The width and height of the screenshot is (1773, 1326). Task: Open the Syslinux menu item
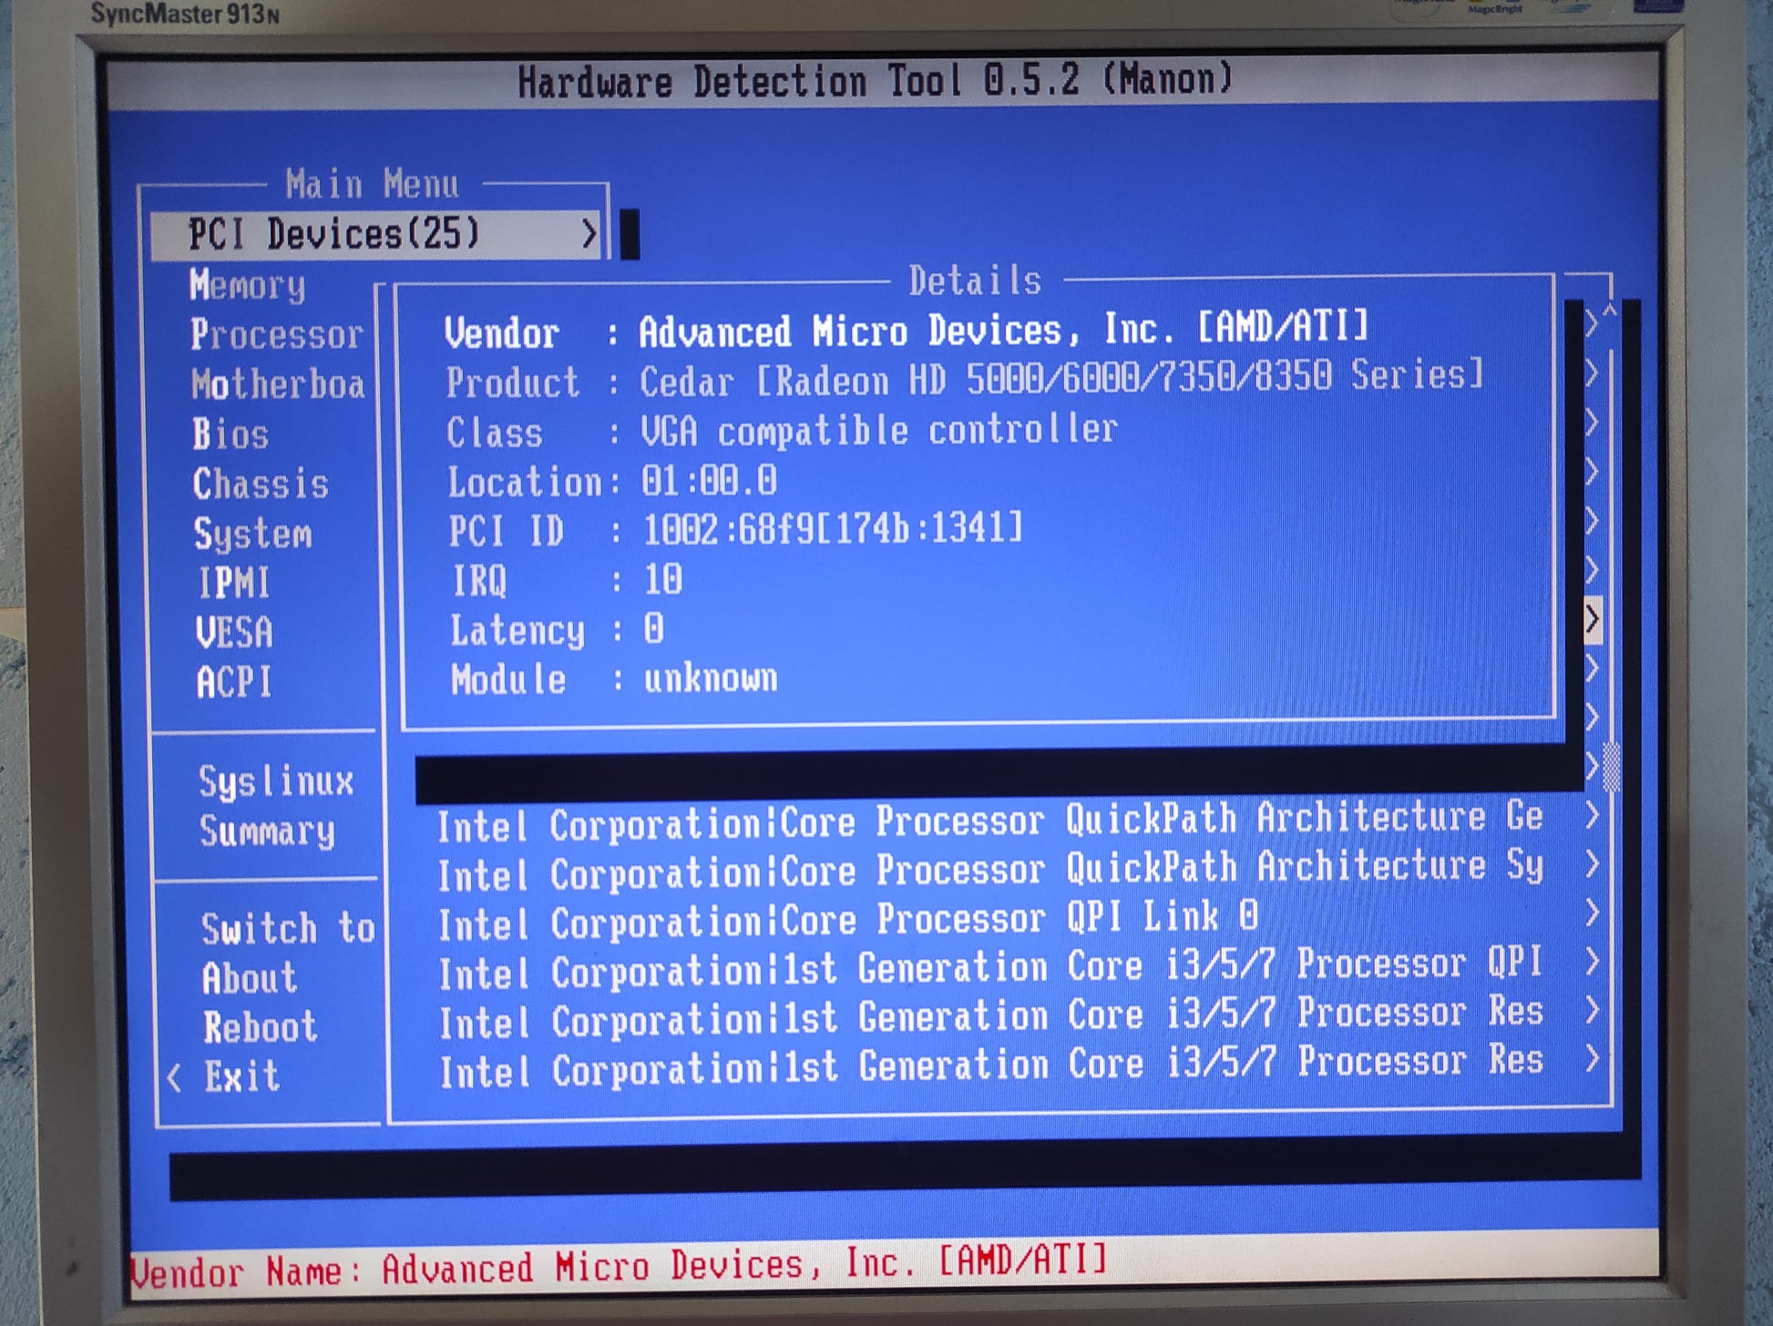[x=276, y=782]
